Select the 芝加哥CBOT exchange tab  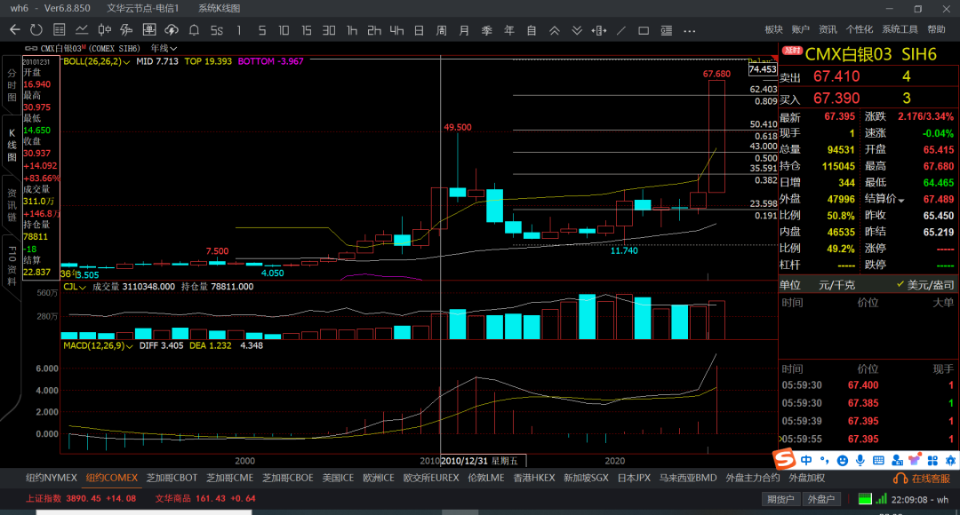point(172,478)
